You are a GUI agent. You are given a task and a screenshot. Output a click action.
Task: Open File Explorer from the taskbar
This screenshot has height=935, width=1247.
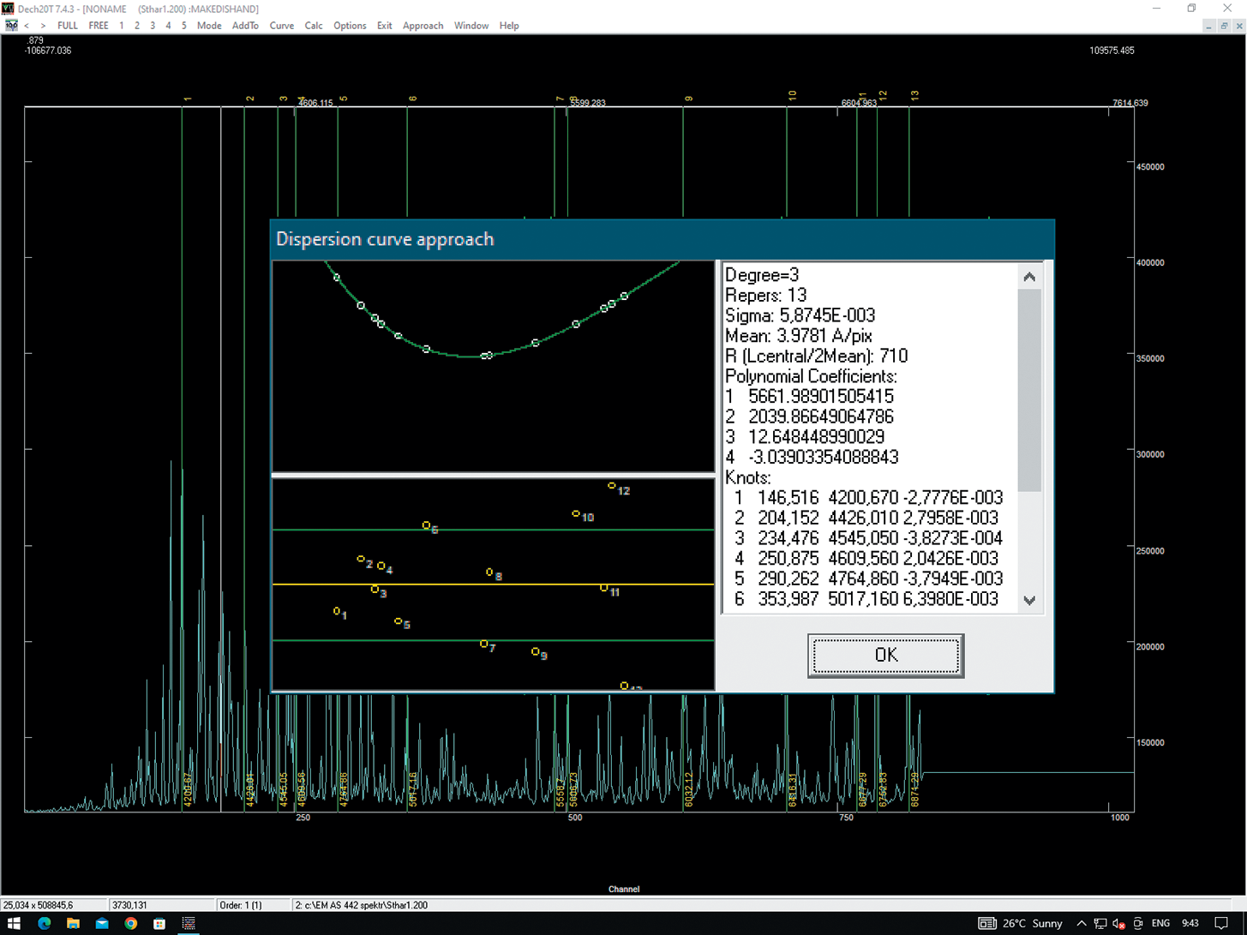(x=73, y=923)
